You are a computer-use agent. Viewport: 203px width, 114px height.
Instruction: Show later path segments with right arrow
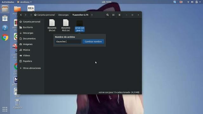[92, 15]
